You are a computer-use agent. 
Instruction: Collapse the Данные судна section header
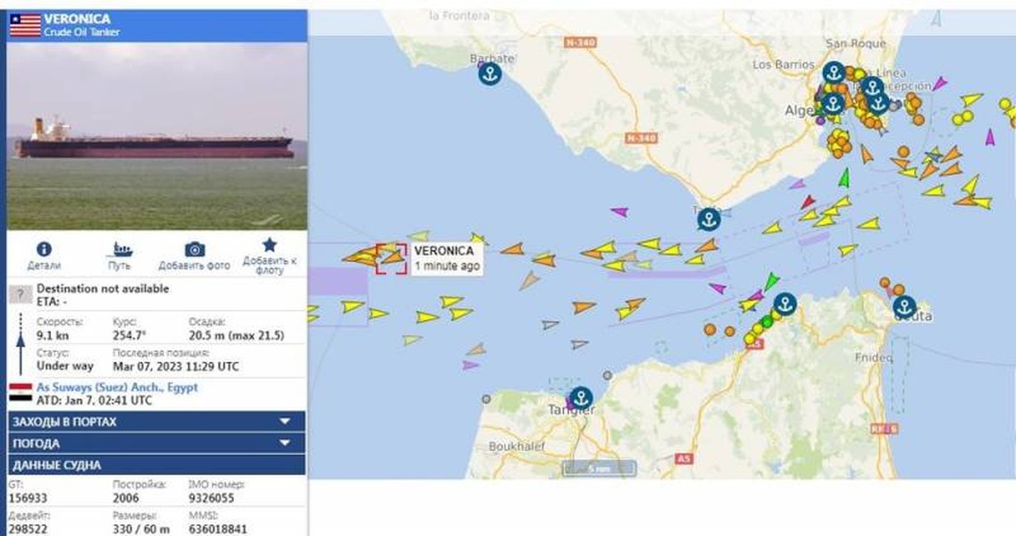tap(156, 465)
